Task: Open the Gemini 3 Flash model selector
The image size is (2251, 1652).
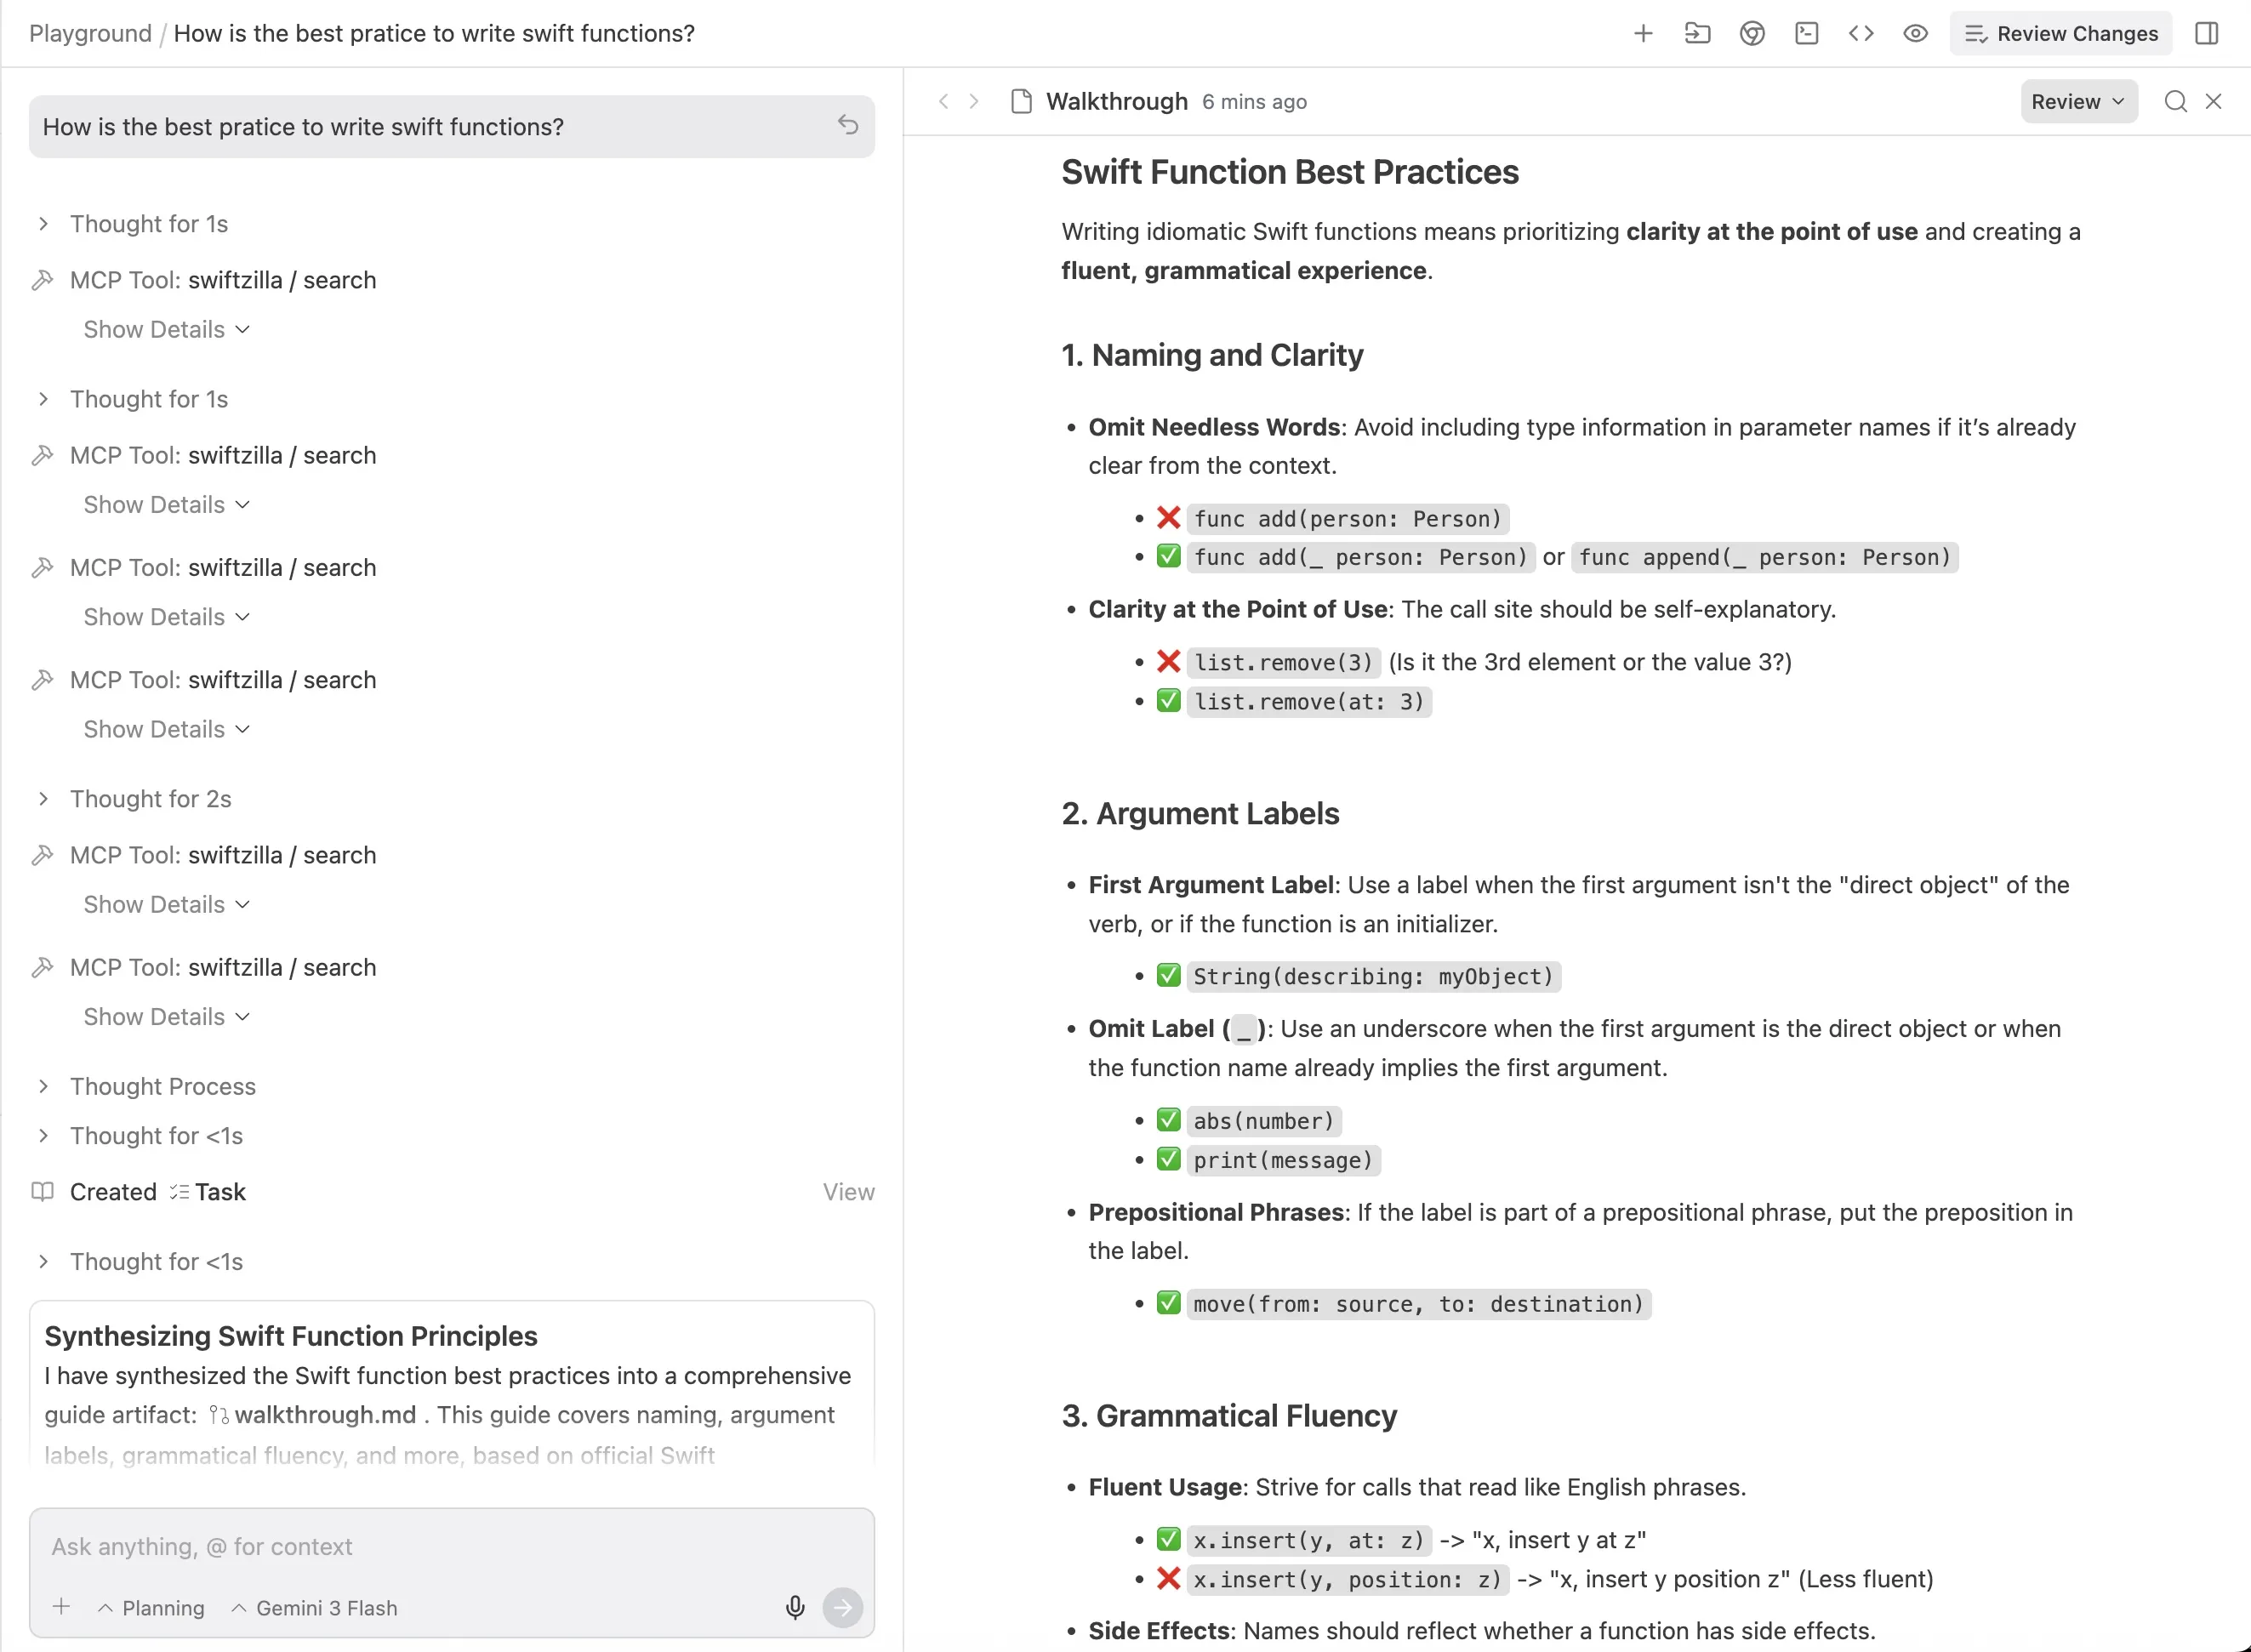Action: click(313, 1608)
